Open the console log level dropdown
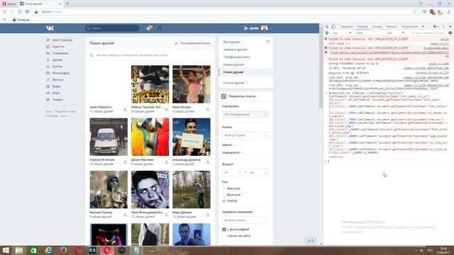The height and width of the screenshot is (255, 454). point(395,33)
